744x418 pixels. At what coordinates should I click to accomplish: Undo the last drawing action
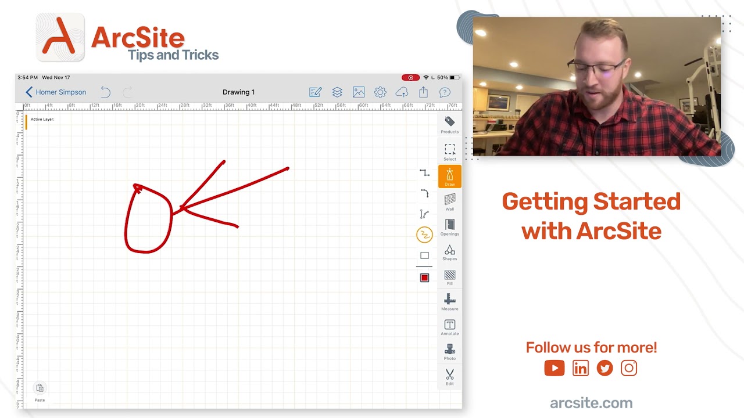point(105,92)
